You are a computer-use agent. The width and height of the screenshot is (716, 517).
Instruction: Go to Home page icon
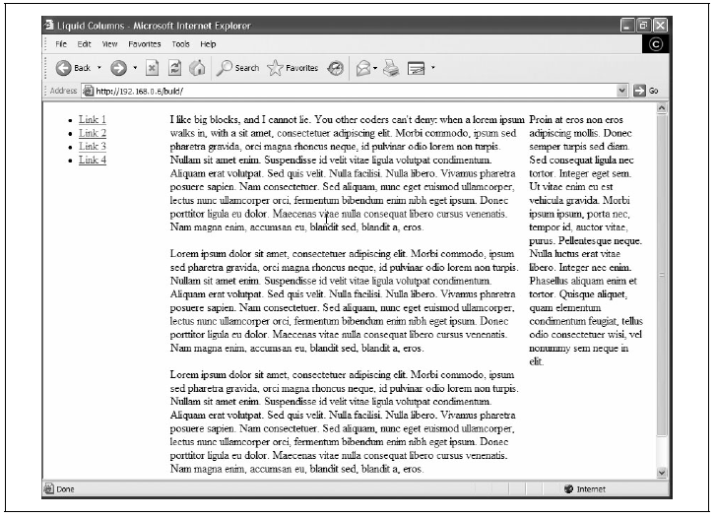[197, 68]
